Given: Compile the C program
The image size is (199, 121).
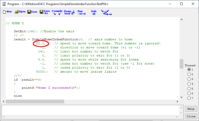Looking at the screenshot, I should coord(57,12).
